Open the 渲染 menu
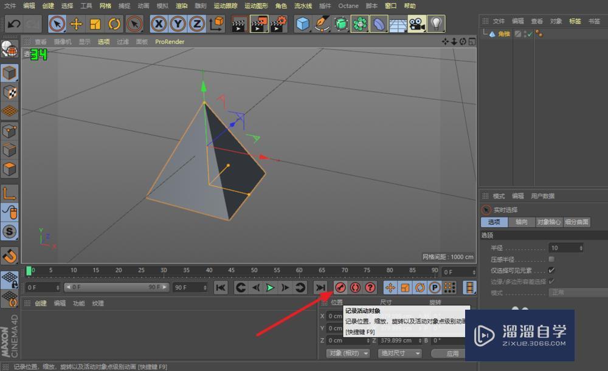 [181, 6]
